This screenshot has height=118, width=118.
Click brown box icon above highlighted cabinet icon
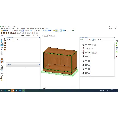pyautogui.click(x=2, y=59)
